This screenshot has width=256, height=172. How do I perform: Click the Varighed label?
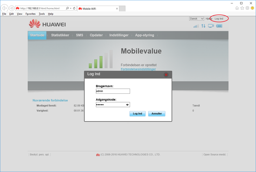42,111
